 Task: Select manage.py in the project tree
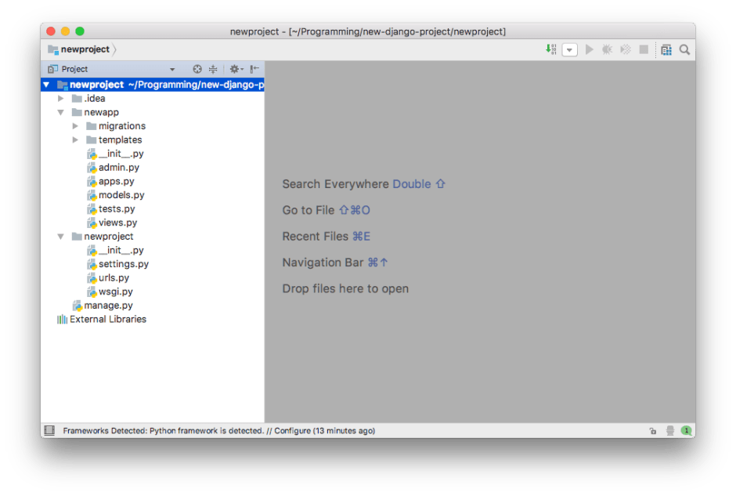[108, 306]
